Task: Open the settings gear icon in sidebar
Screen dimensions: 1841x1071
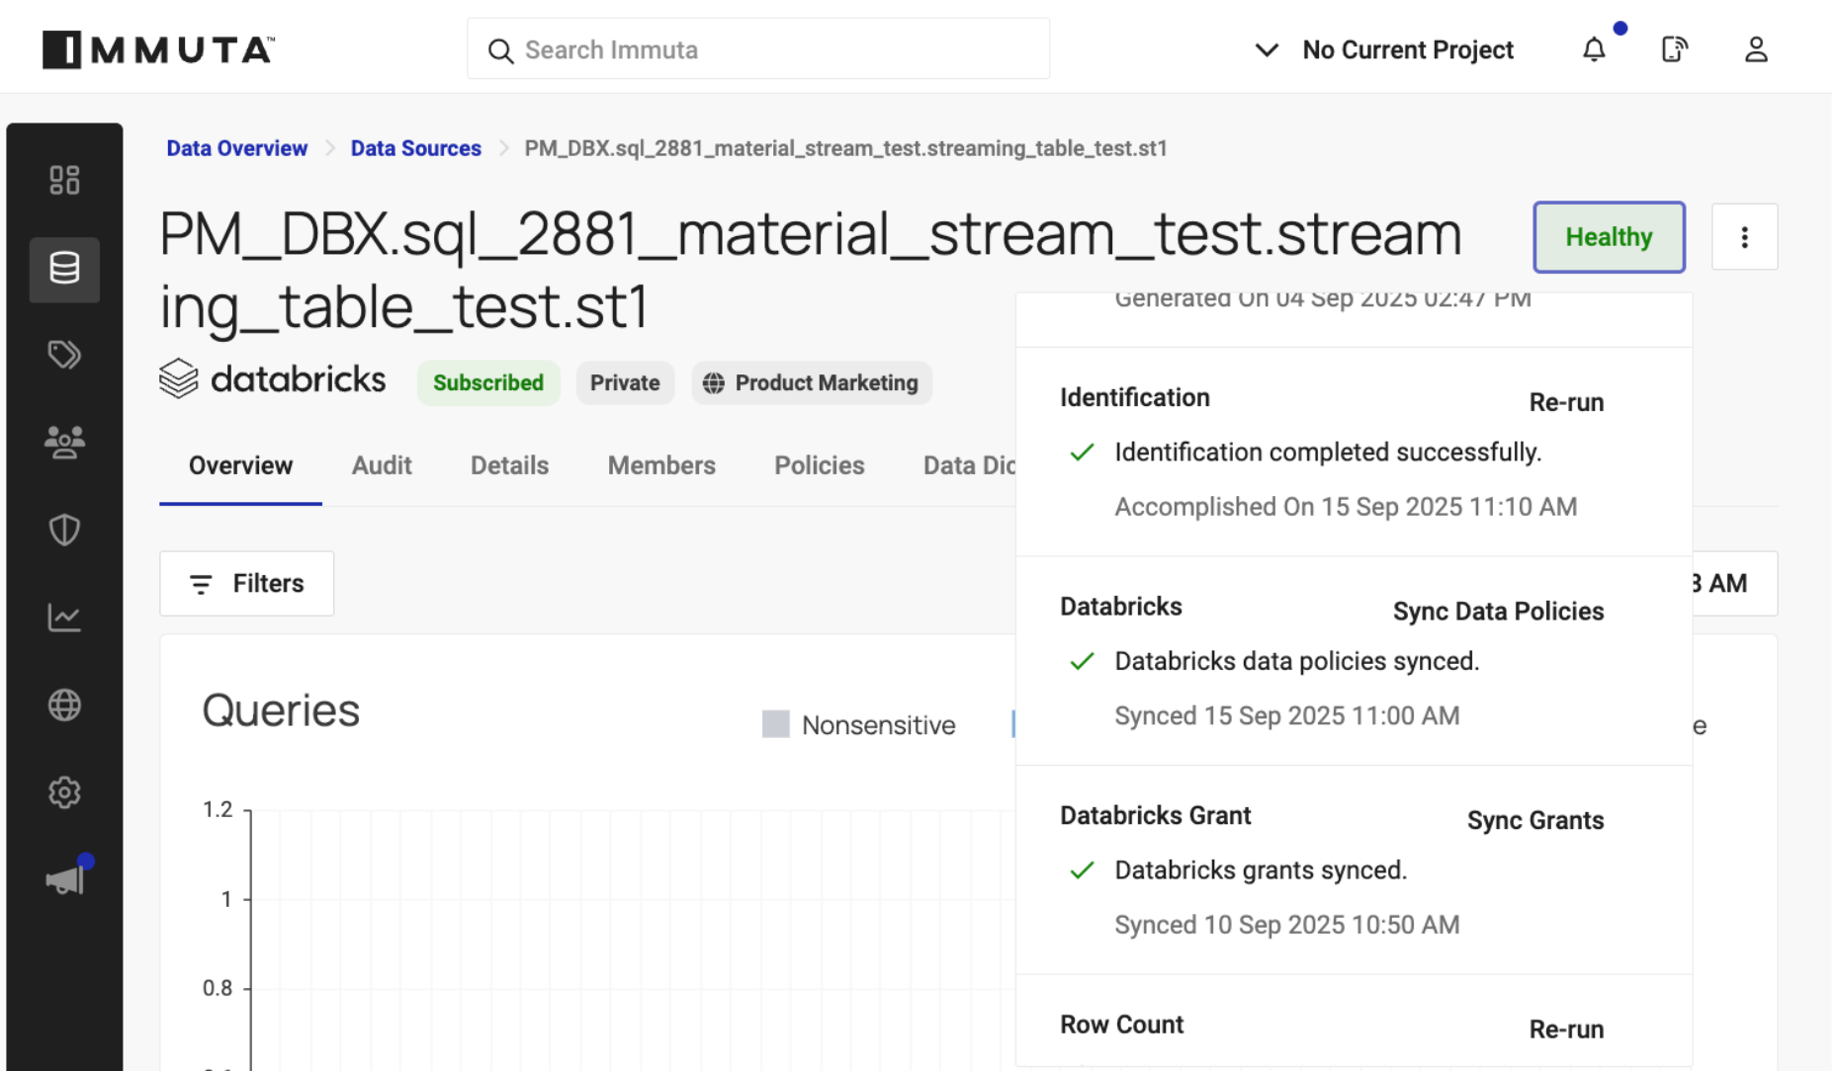Action: [x=64, y=792]
